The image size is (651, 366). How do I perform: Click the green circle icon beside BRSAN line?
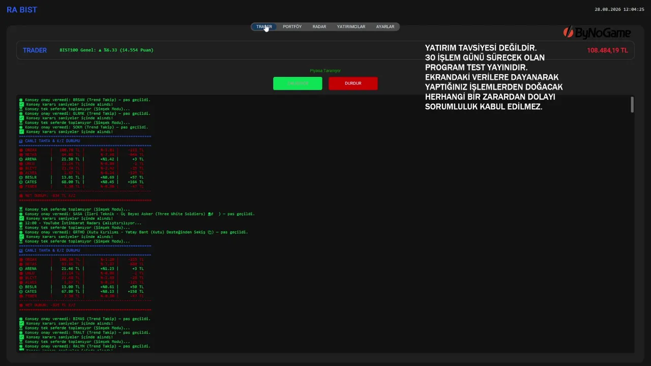coord(21,100)
